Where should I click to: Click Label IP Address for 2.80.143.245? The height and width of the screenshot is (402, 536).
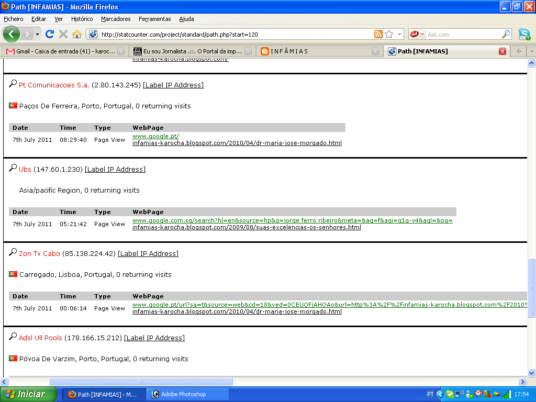[x=173, y=85]
